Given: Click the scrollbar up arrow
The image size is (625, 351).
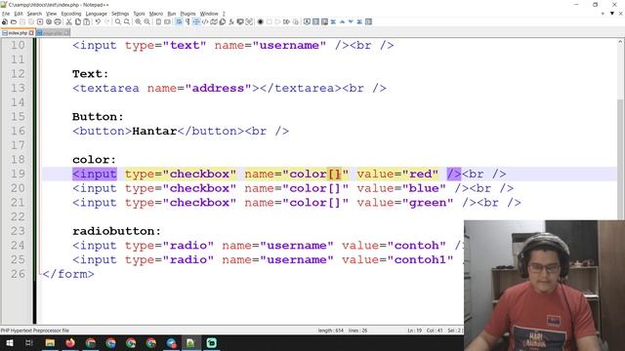Looking at the screenshot, I should pos(621,41).
